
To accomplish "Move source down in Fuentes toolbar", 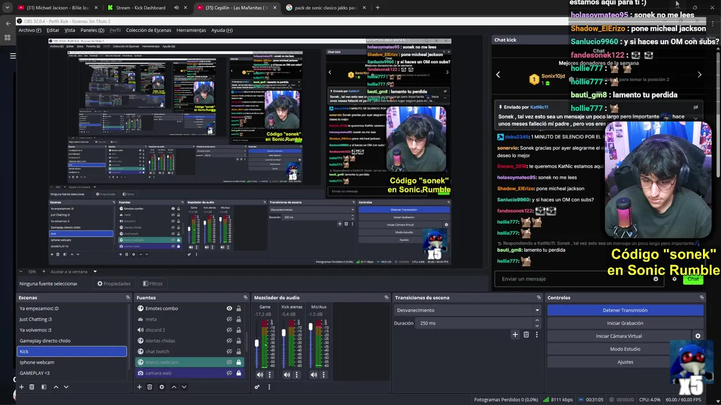I will click(184, 387).
